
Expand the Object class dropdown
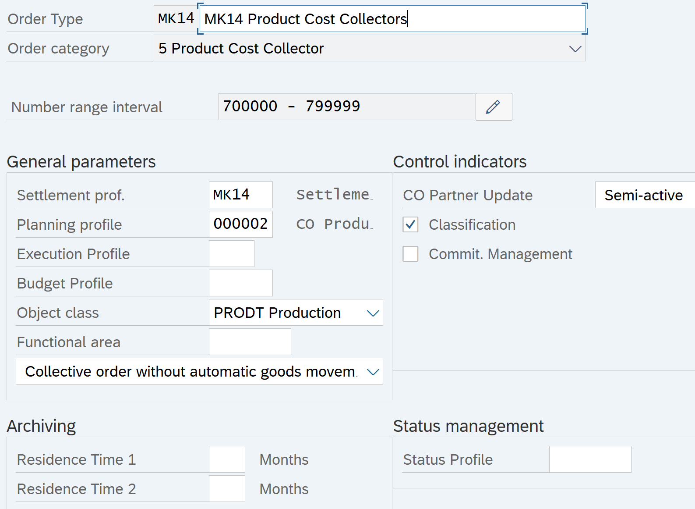pos(372,313)
